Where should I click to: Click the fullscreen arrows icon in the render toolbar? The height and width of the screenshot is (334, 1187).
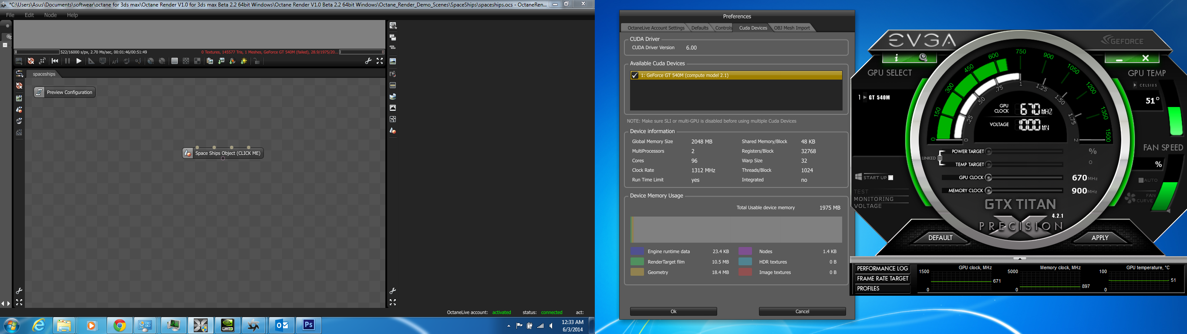380,61
